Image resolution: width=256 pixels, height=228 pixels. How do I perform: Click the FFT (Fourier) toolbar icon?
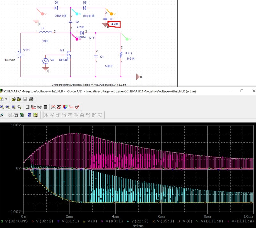(x=34, y=107)
